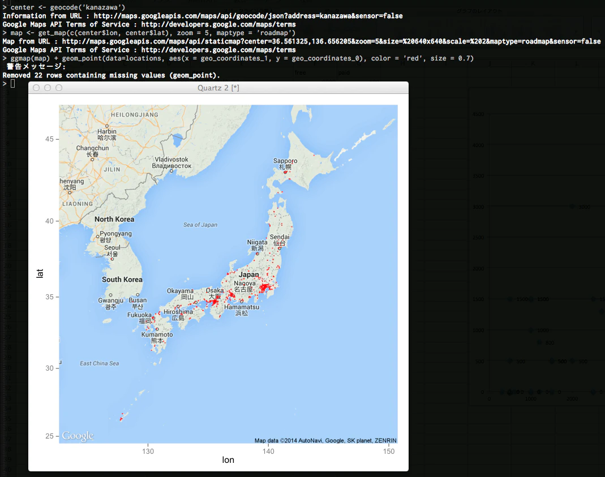Open the staticmap URL in the terminal
Image resolution: width=605 pixels, height=477 pixels.
331,41
